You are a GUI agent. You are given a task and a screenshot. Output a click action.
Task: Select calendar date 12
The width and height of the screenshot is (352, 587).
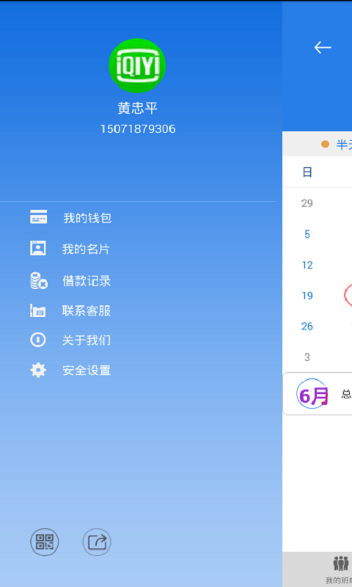pyautogui.click(x=307, y=265)
